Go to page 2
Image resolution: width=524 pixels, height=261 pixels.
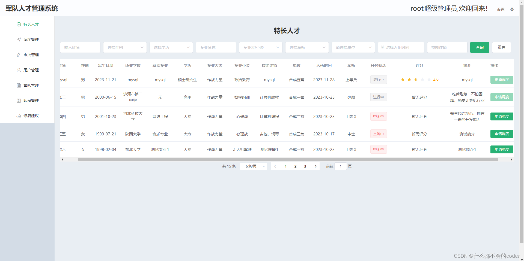[295, 166]
